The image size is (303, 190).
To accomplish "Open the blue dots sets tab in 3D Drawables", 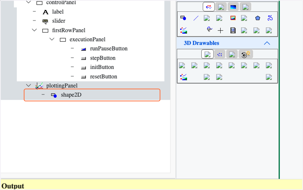I will pos(220,54).
